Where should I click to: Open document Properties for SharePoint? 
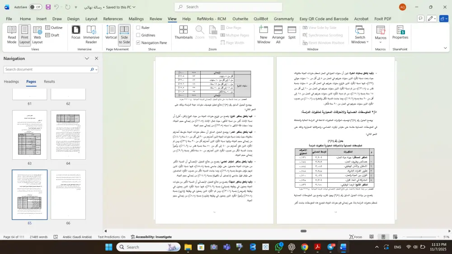400,32
